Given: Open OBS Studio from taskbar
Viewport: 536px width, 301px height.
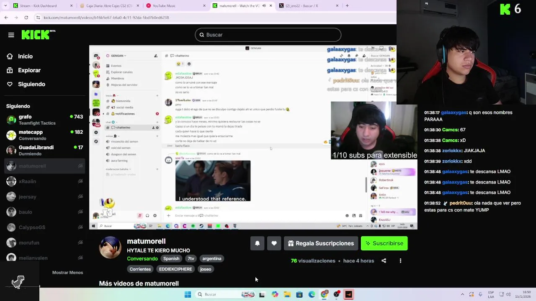Looking at the screenshot, I should pyautogui.click(x=337, y=295).
